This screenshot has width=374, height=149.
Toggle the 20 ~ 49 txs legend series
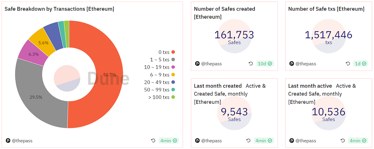(160, 82)
